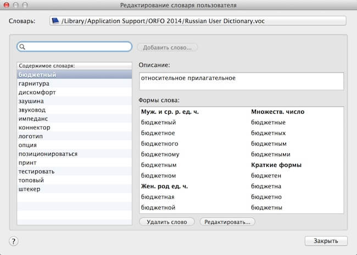Image resolution: width=357 pixels, height=255 pixels.
Task: Select тестировать in dictionary list
Action: tap(75, 171)
